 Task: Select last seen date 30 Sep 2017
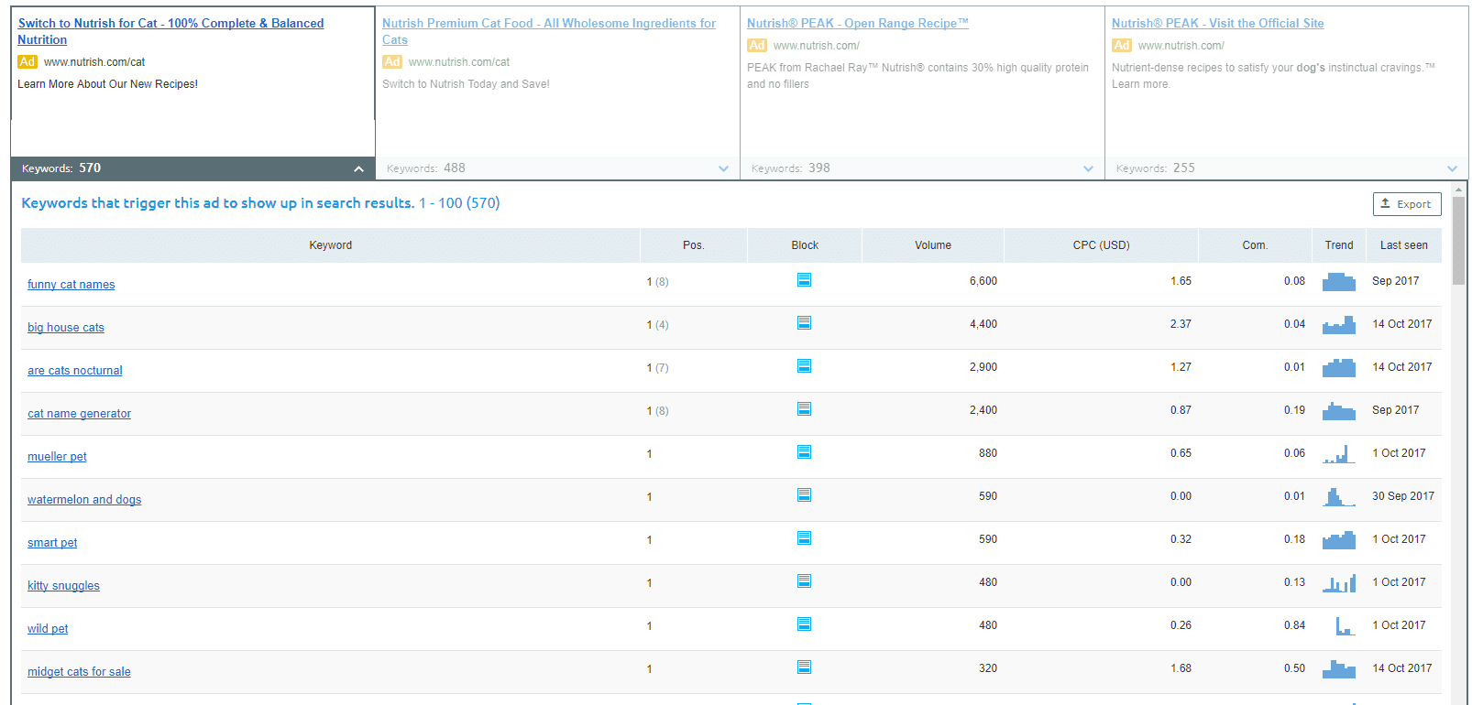pyautogui.click(x=1402, y=496)
